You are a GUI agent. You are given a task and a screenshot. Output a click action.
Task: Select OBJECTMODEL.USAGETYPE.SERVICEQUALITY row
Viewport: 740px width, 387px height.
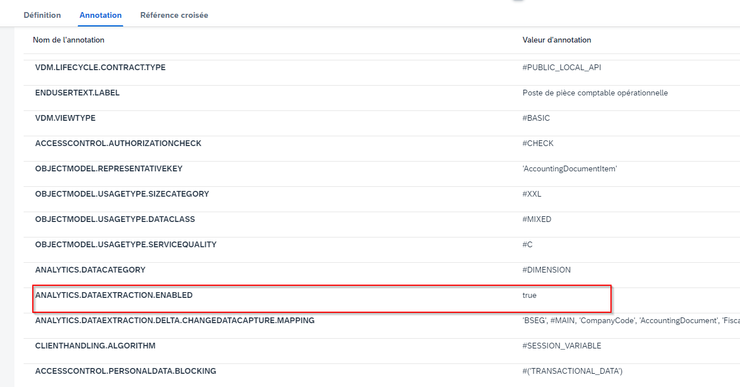(126, 244)
